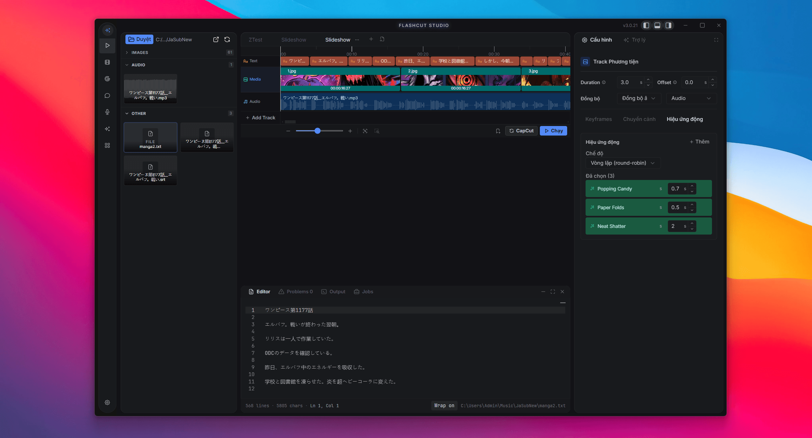This screenshot has width=812, height=438.
Task: Open the Slideshow tab options ellipsis
Action: pyautogui.click(x=357, y=40)
